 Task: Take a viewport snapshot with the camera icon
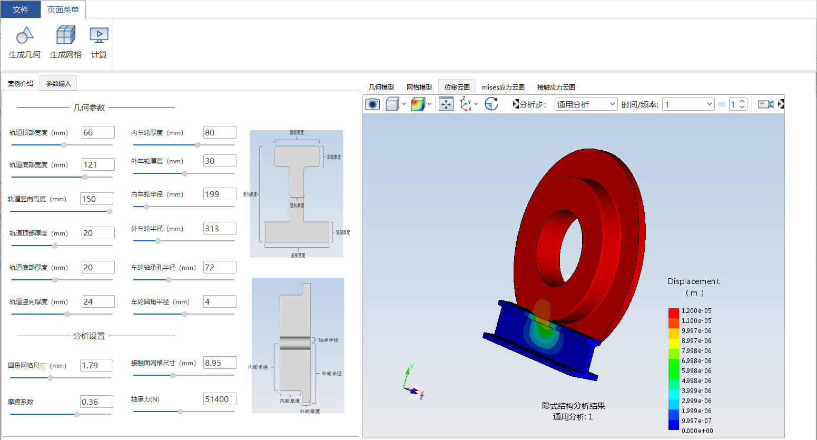tap(372, 104)
